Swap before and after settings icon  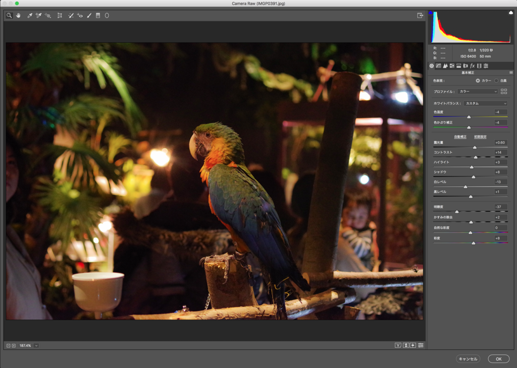pyautogui.click(x=406, y=345)
